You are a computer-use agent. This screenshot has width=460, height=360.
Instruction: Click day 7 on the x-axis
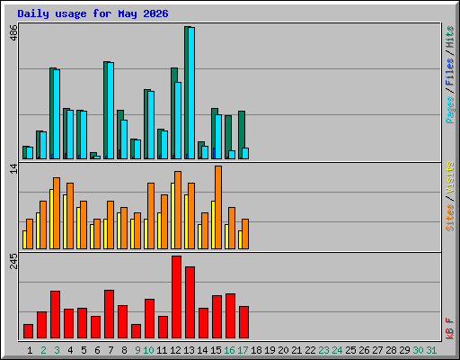click(x=111, y=350)
